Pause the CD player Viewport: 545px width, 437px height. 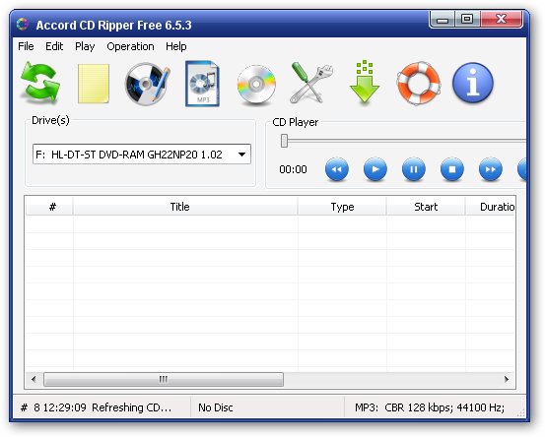coord(413,169)
